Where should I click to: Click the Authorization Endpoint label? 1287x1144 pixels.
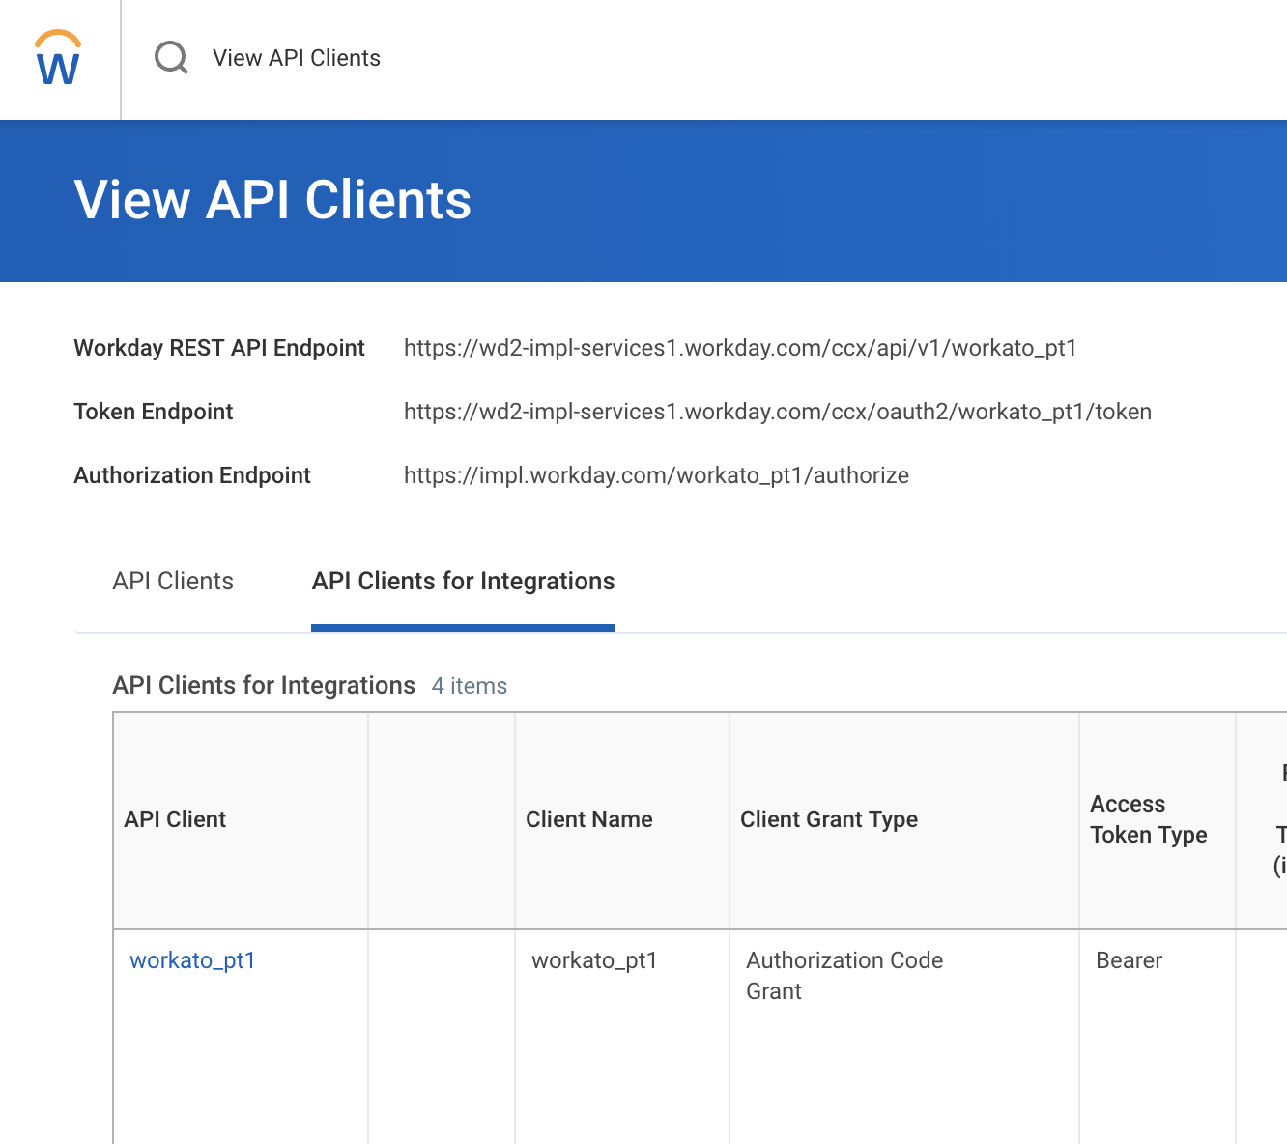191,475
